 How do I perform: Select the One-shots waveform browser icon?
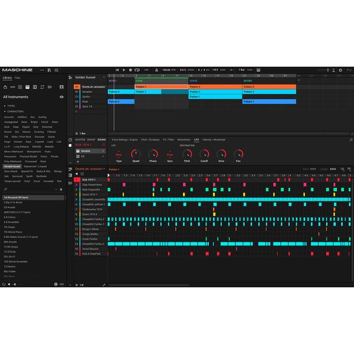(50, 87)
